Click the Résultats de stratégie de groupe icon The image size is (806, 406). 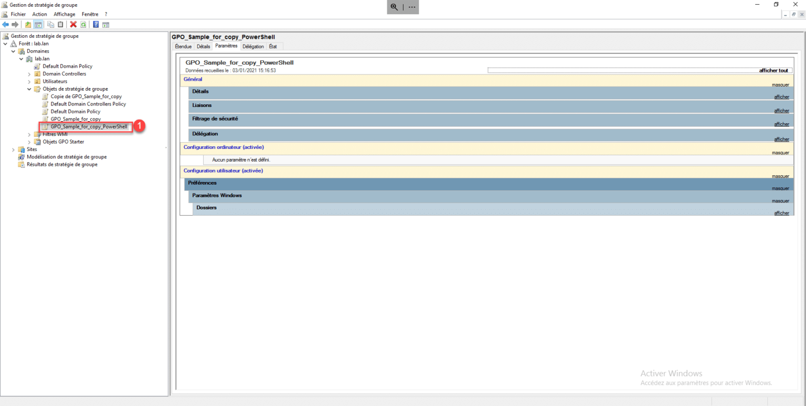pos(22,164)
